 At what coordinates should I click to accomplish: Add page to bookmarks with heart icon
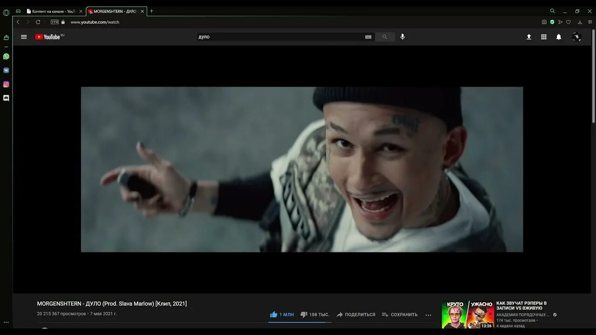[x=568, y=22]
